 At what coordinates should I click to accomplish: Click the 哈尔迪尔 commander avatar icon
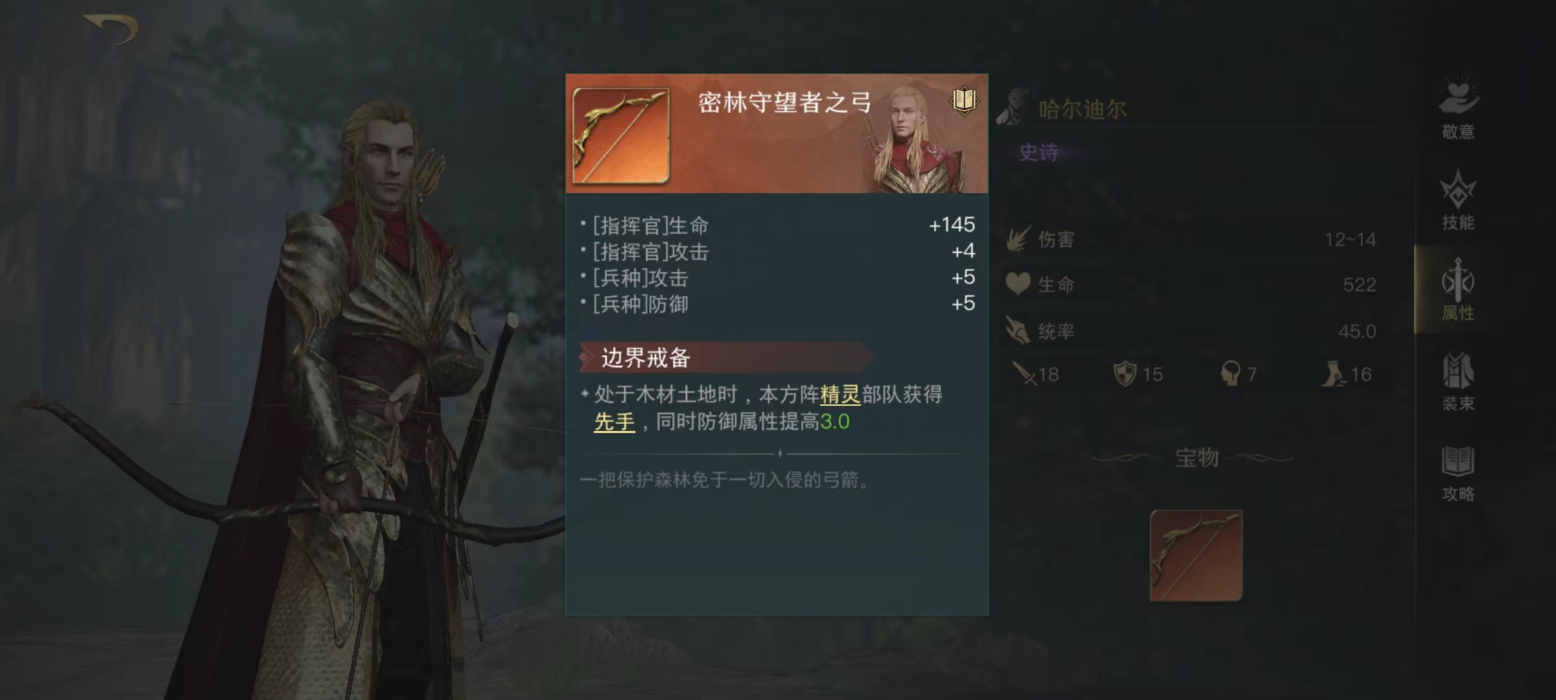point(1014,108)
